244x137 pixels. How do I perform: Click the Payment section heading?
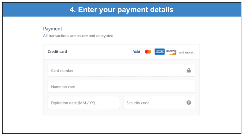coord(53,29)
